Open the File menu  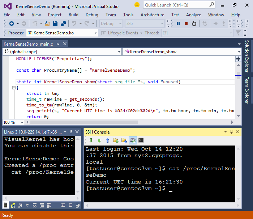[x=7, y=15]
